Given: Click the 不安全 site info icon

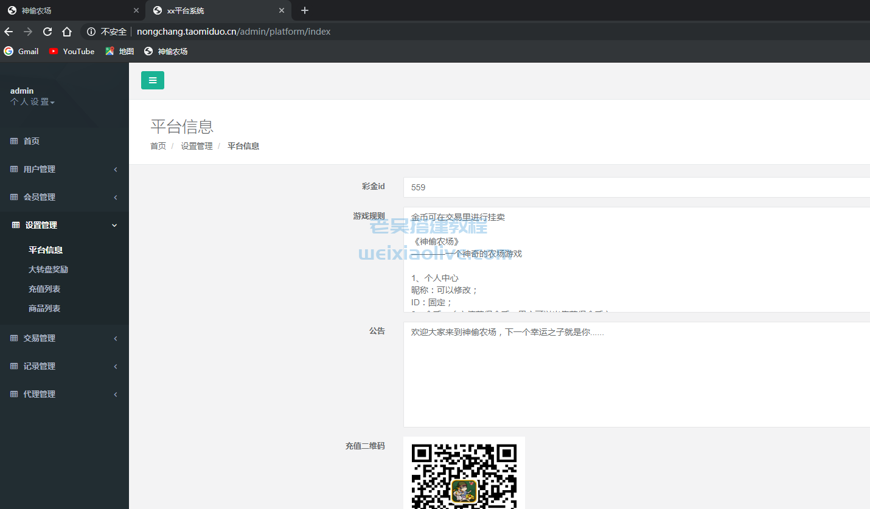Looking at the screenshot, I should pyautogui.click(x=91, y=32).
